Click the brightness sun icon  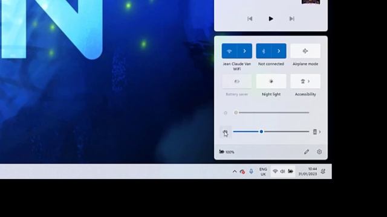[x=226, y=113]
